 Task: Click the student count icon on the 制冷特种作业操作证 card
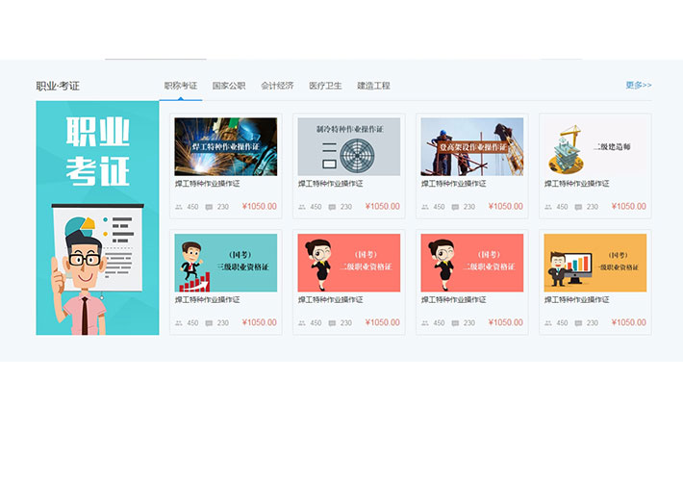click(302, 207)
